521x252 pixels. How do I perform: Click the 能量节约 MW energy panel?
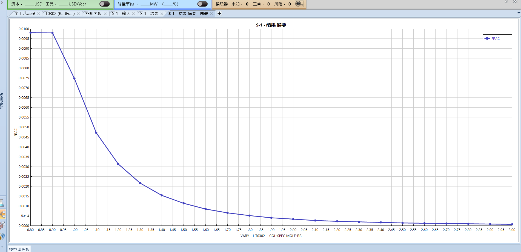(x=163, y=4)
